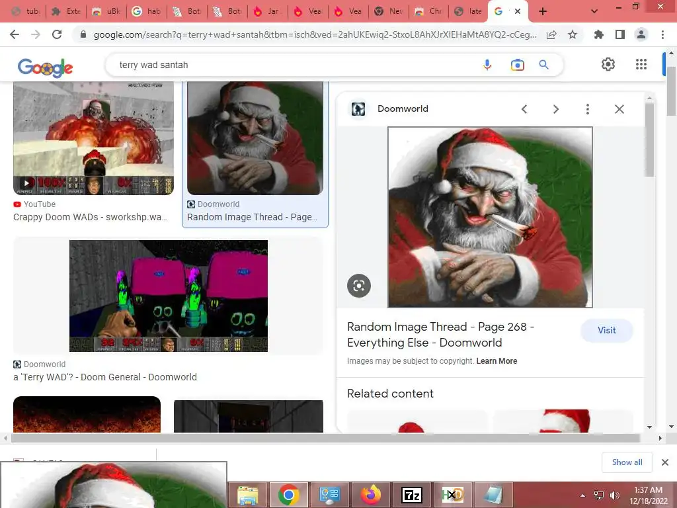This screenshot has width=677, height=508.
Task: Click the 'Related content' heading
Action: [390, 394]
